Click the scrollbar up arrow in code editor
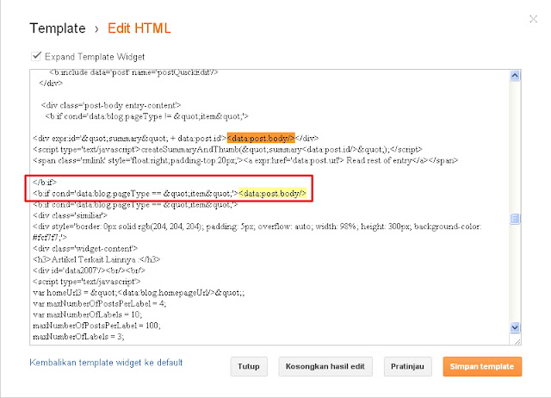Image resolution: width=551 pixels, height=398 pixels. (x=515, y=75)
